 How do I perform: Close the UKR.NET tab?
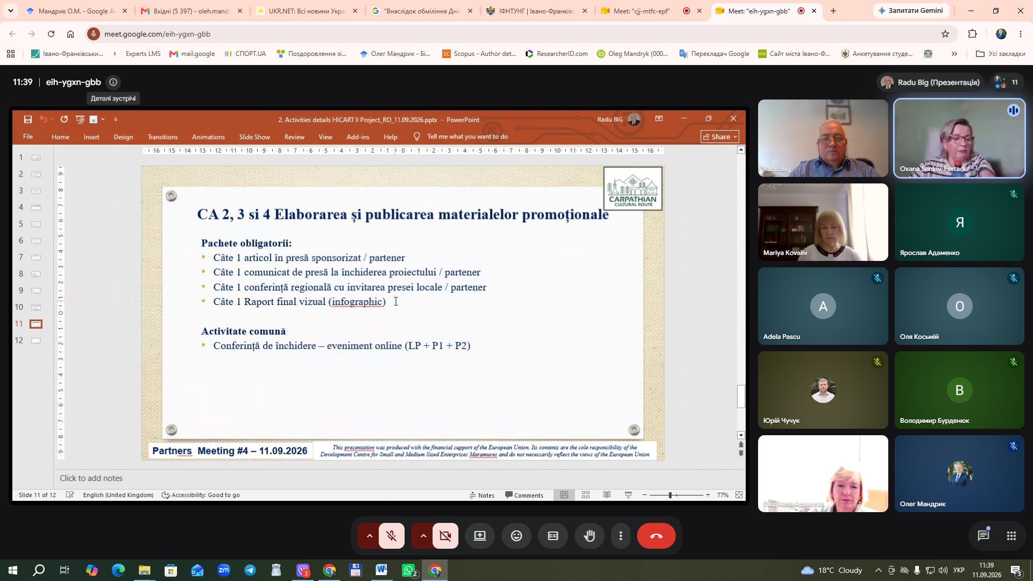(x=355, y=11)
